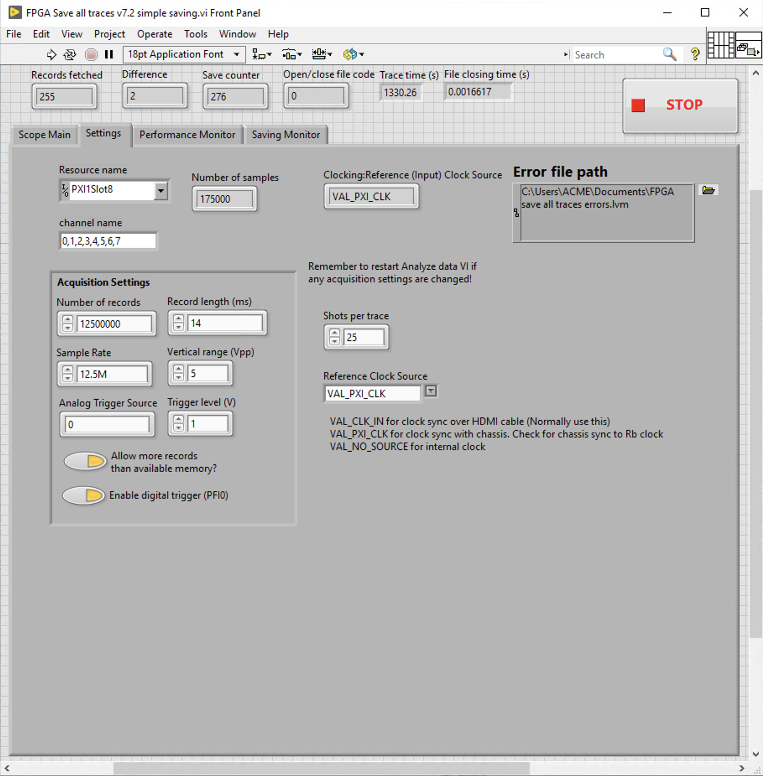Click the Error file path browse folder

708,190
